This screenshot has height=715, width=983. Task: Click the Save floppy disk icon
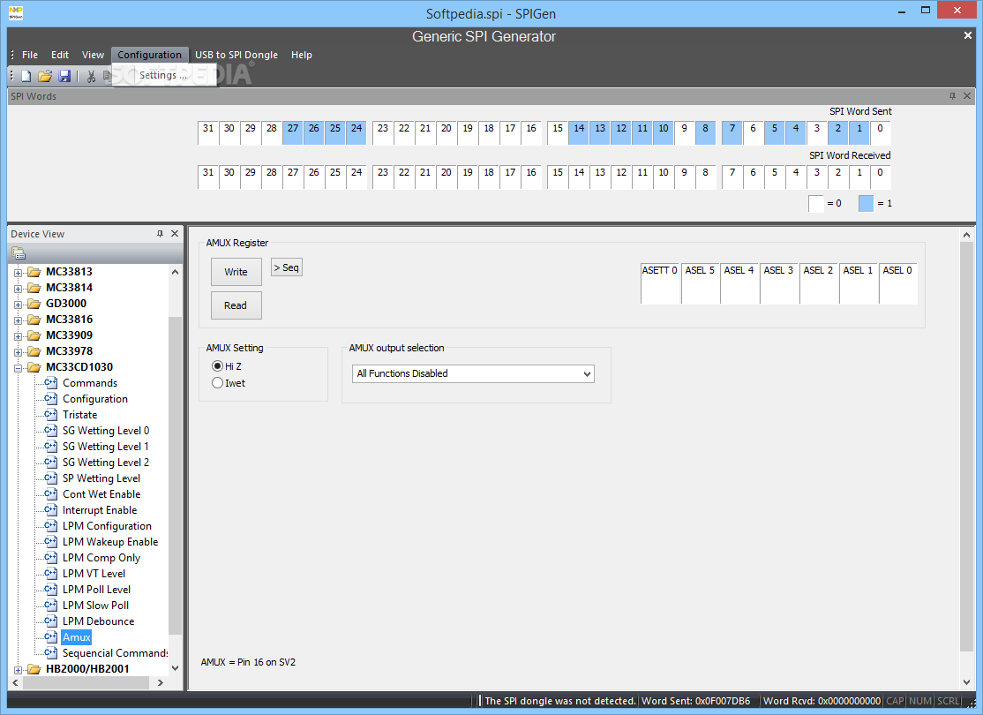pos(64,76)
